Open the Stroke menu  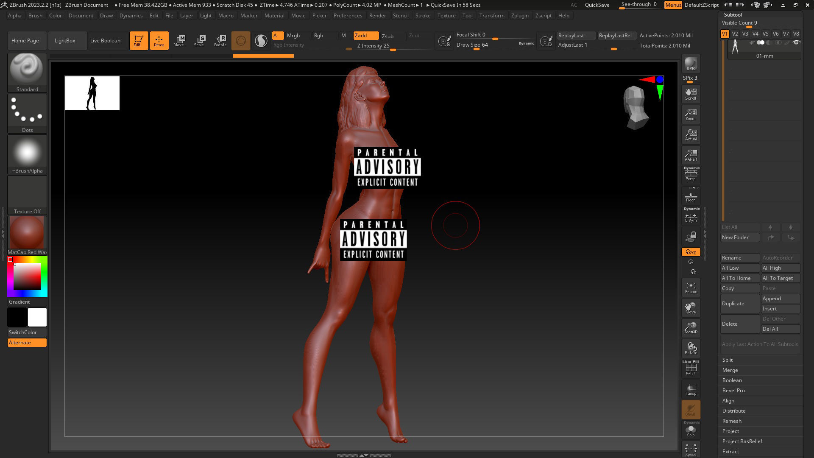[x=423, y=15]
